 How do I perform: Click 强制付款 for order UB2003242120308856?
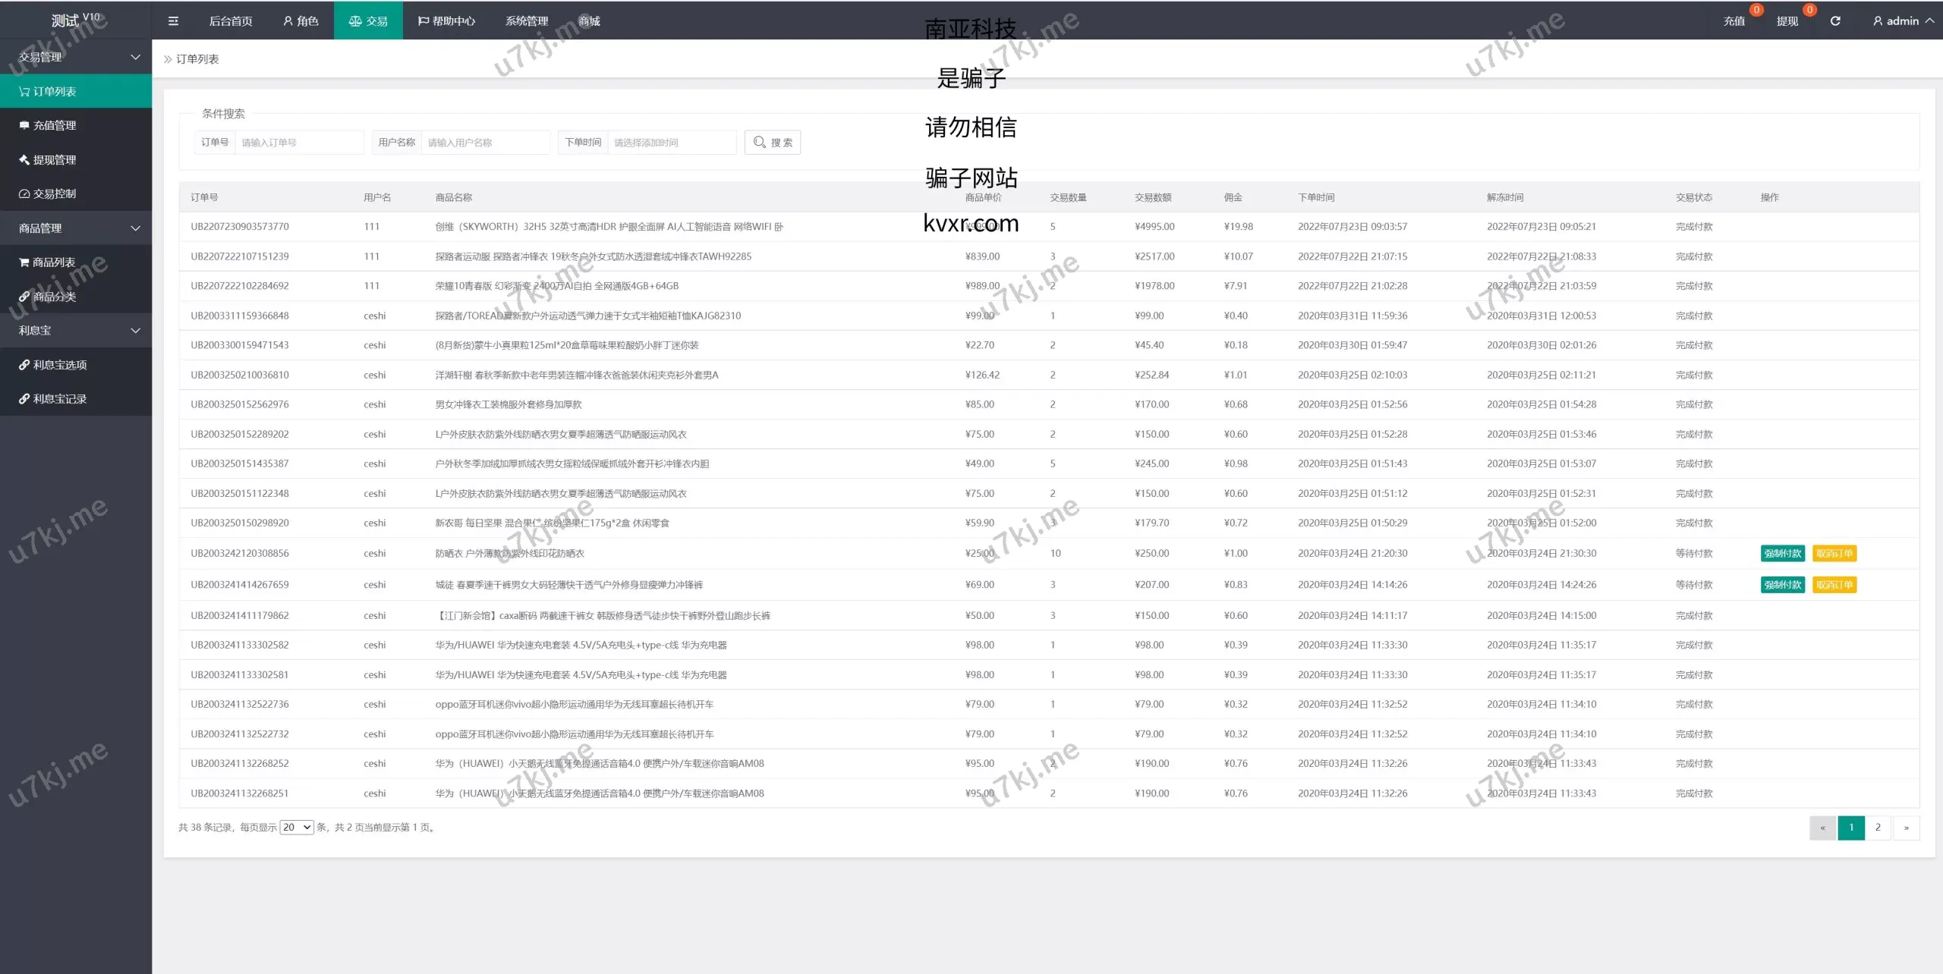(1782, 554)
